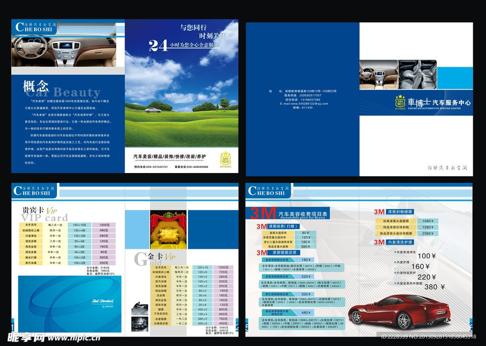Click the 邮编 611430 line

click(x=303, y=108)
